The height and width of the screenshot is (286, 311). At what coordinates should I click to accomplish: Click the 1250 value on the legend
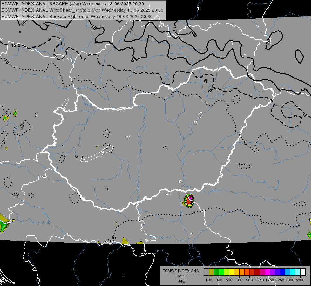pyautogui.click(x=260, y=280)
